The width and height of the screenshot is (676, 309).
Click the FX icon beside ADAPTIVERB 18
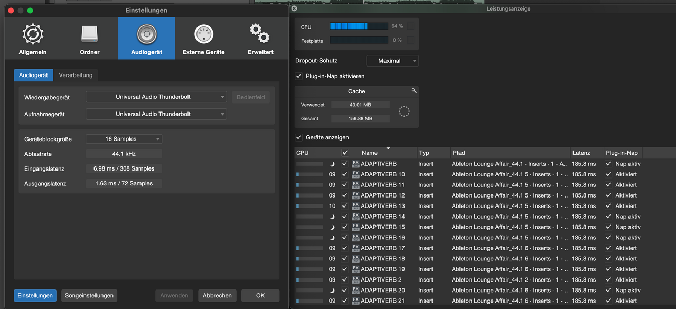pos(355,259)
